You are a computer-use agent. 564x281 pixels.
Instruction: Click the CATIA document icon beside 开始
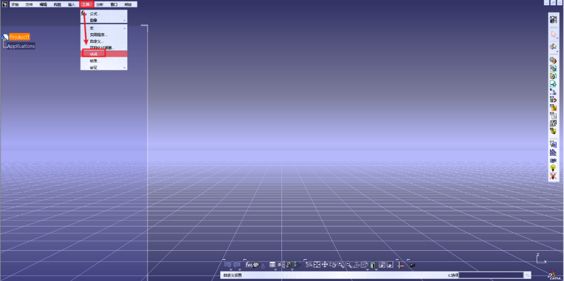click(x=5, y=4)
